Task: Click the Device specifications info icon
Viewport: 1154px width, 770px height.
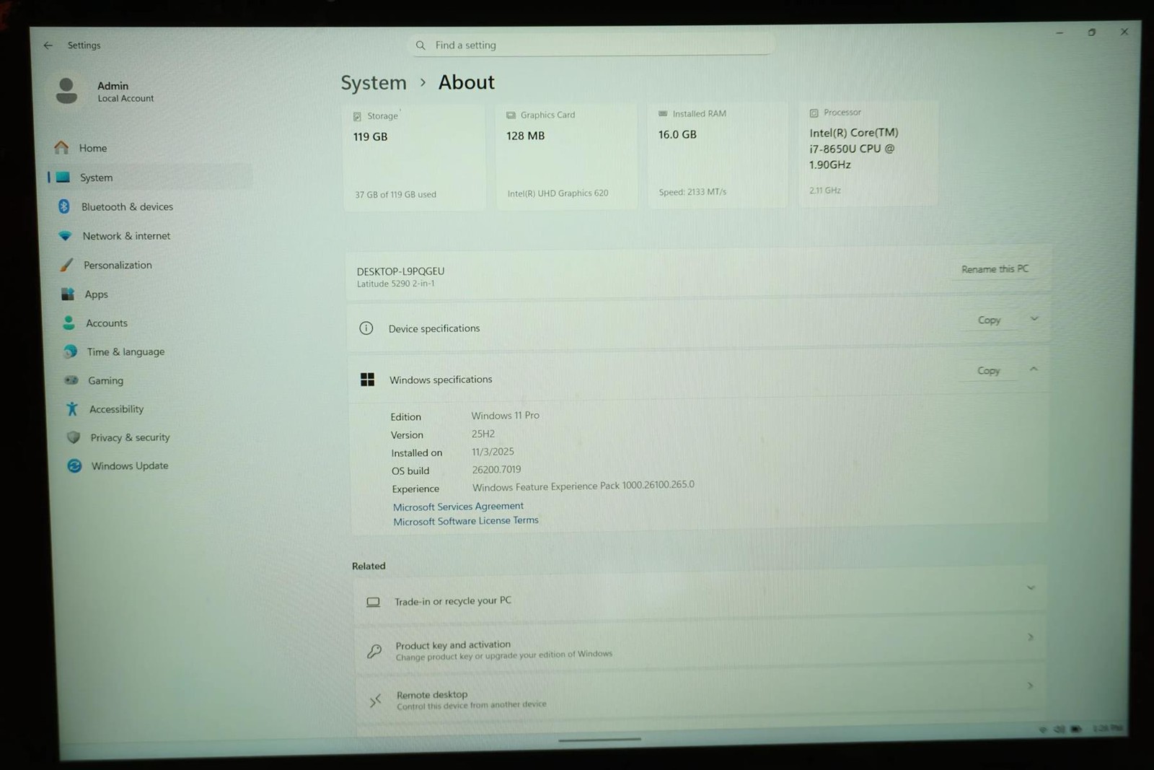Action: (366, 328)
